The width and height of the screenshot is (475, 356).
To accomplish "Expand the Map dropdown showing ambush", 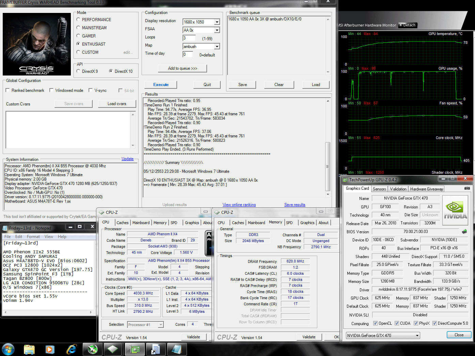I will 217,46.
